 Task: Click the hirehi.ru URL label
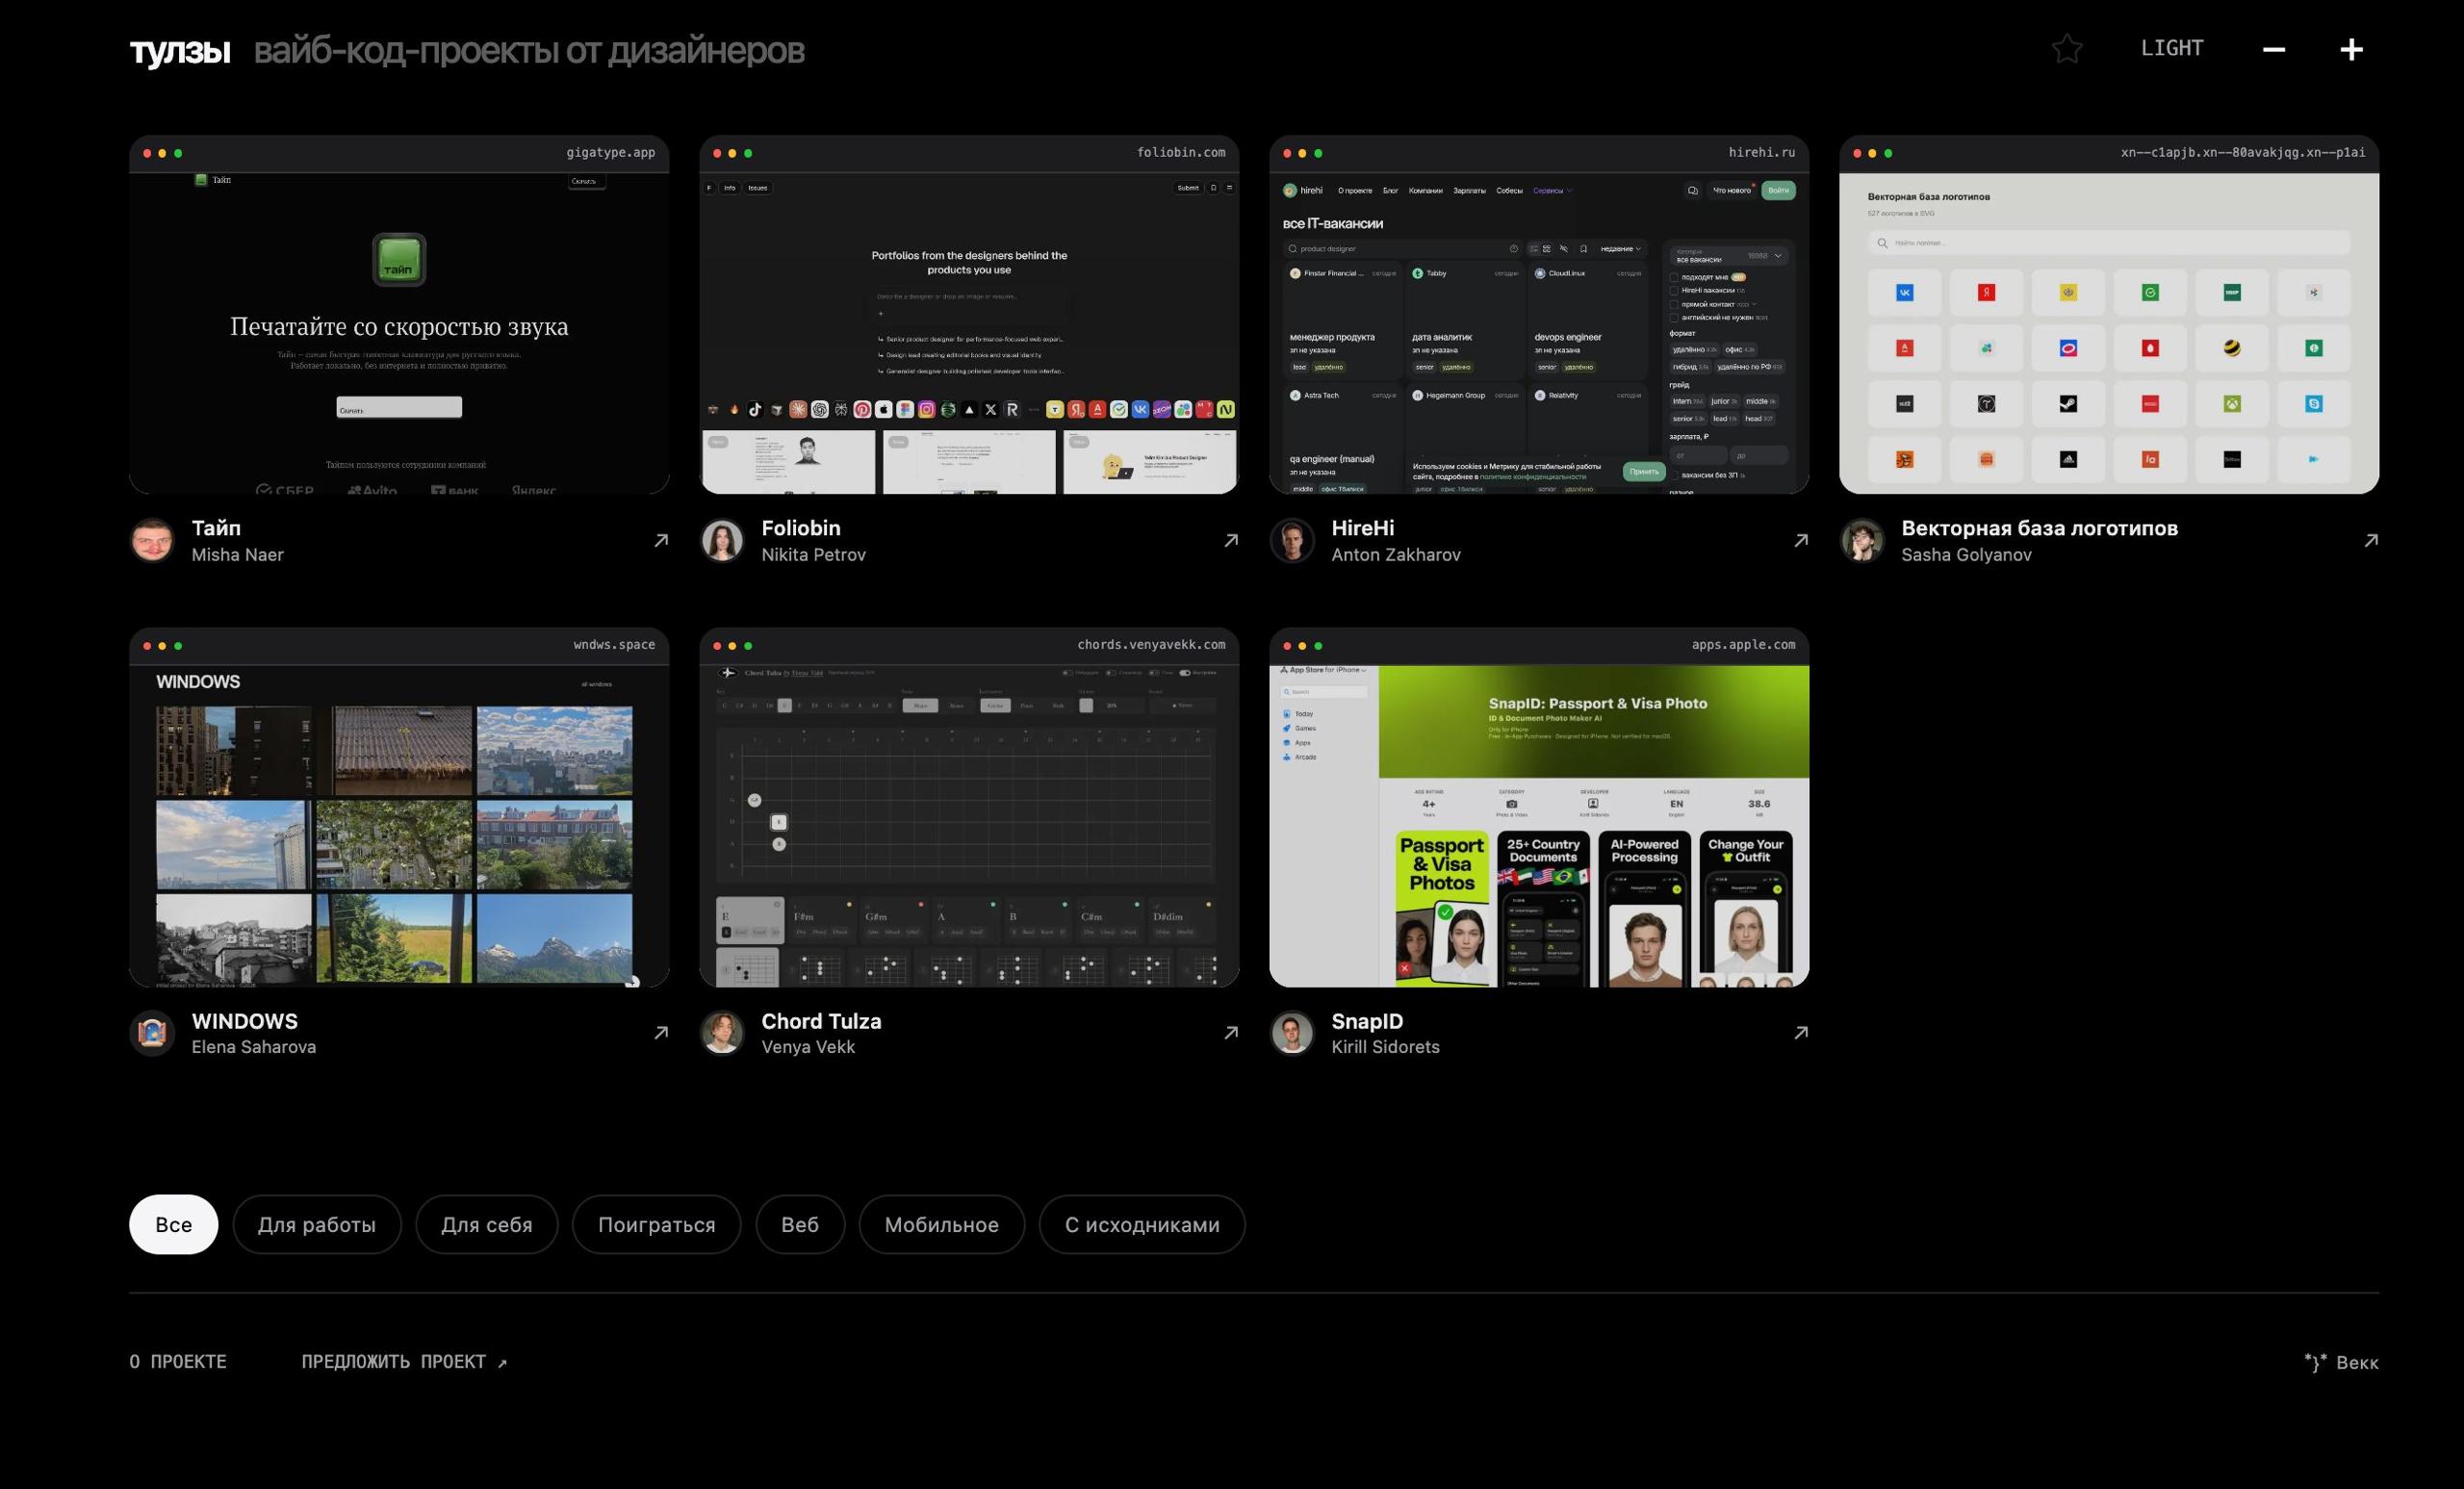point(1762,153)
